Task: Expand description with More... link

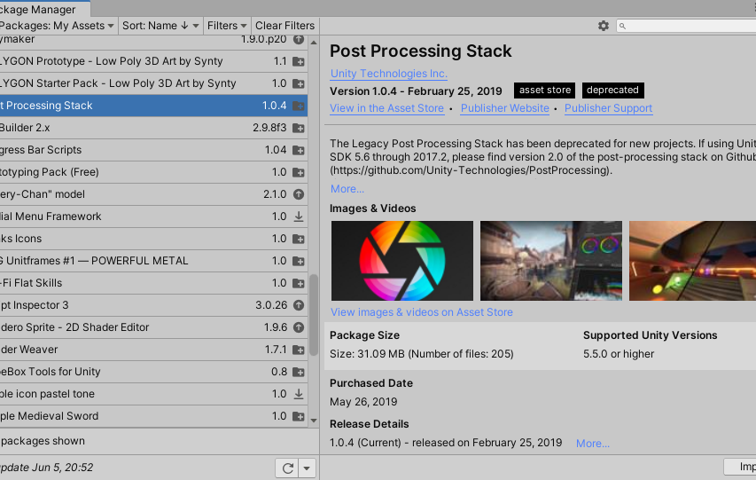Action: click(x=347, y=189)
